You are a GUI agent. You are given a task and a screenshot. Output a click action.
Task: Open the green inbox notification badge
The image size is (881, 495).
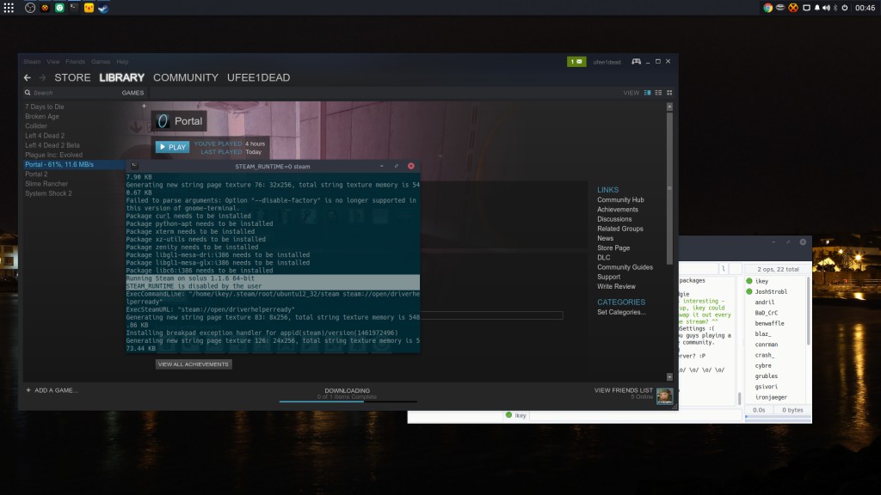576,61
